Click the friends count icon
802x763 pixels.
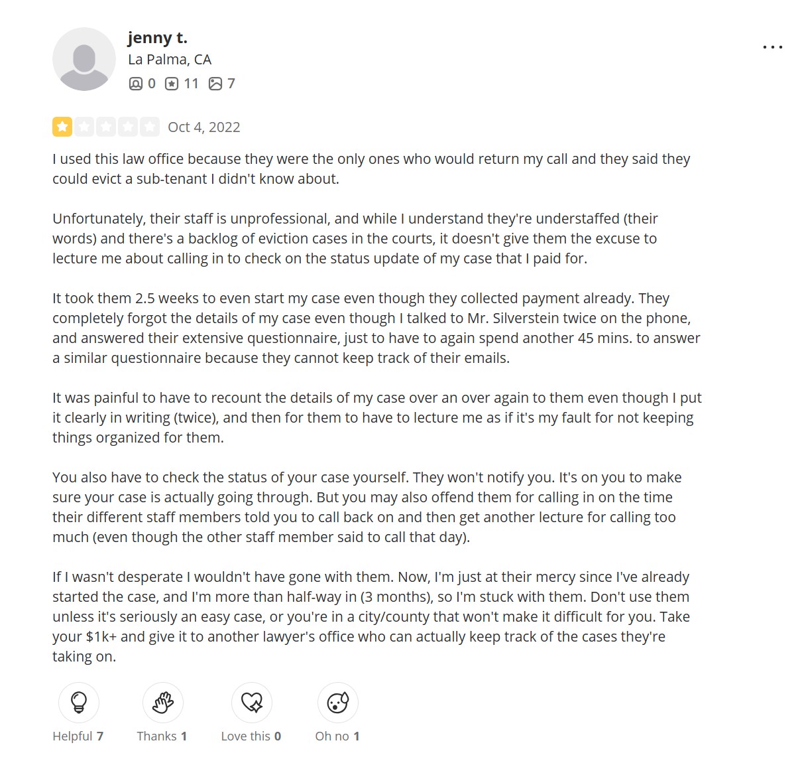[x=136, y=84]
